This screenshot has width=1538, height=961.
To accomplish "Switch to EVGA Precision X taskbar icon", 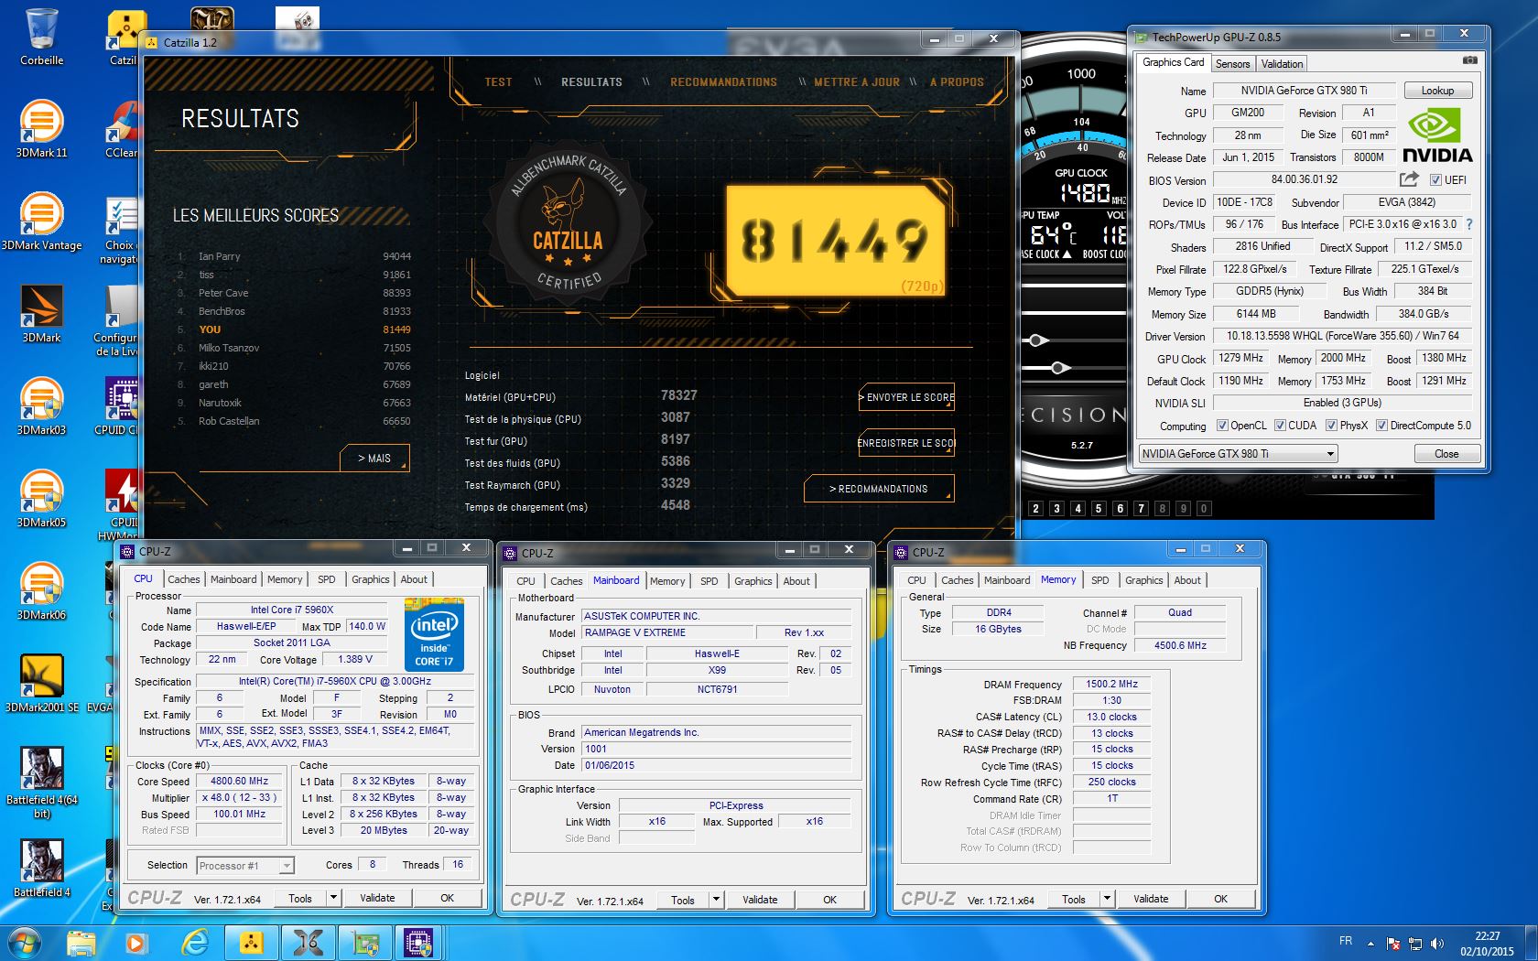I will coord(308,943).
